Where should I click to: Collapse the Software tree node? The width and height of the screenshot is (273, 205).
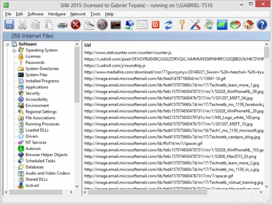coord(7,45)
